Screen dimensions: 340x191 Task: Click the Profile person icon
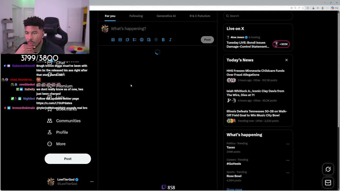(50, 132)
